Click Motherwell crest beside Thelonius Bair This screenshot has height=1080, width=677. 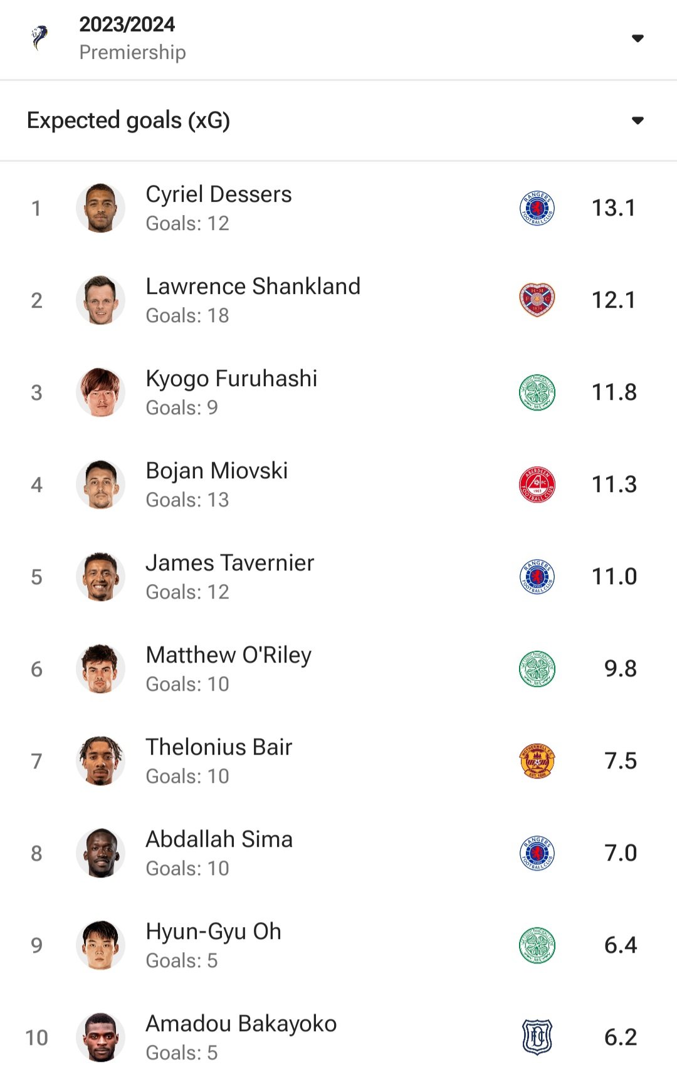point(537,761)
